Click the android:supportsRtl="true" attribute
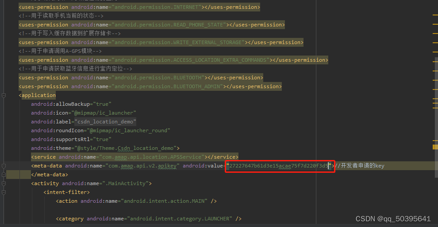The image size is (438, 227). [71, 139]
